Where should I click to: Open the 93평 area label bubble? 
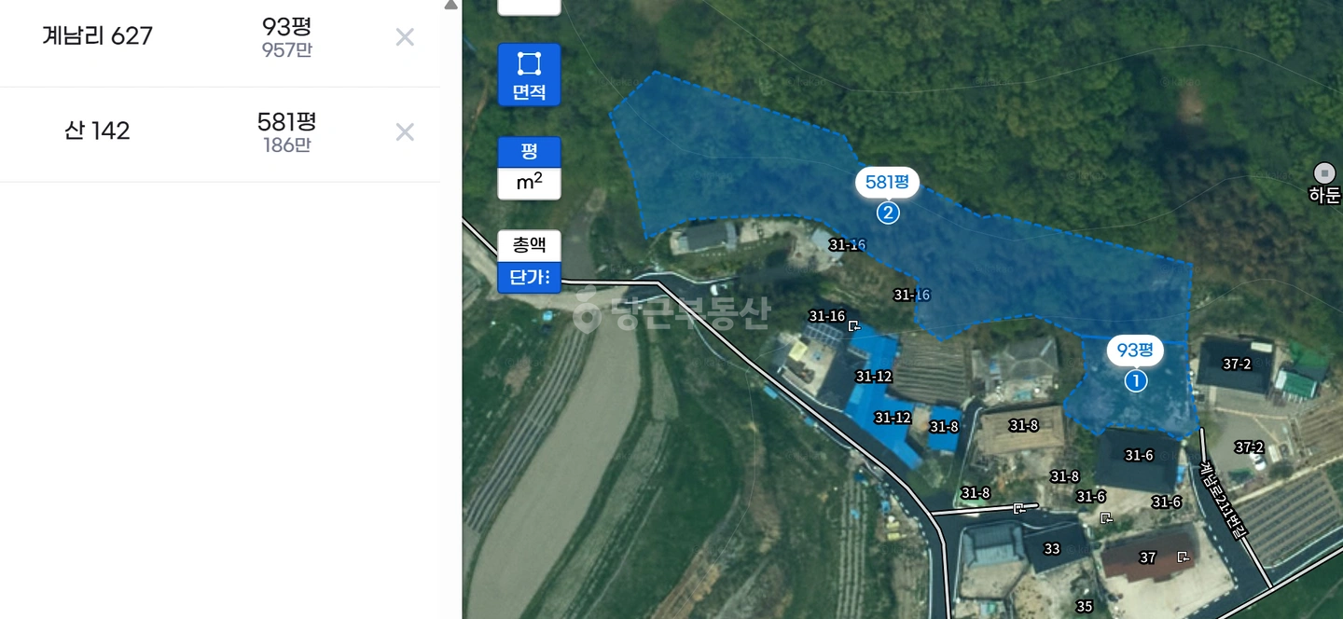[1135, 351]
